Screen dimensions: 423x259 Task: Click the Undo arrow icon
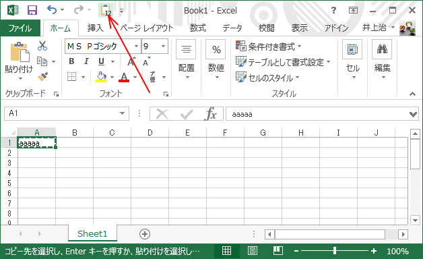(x=52, y=10)
